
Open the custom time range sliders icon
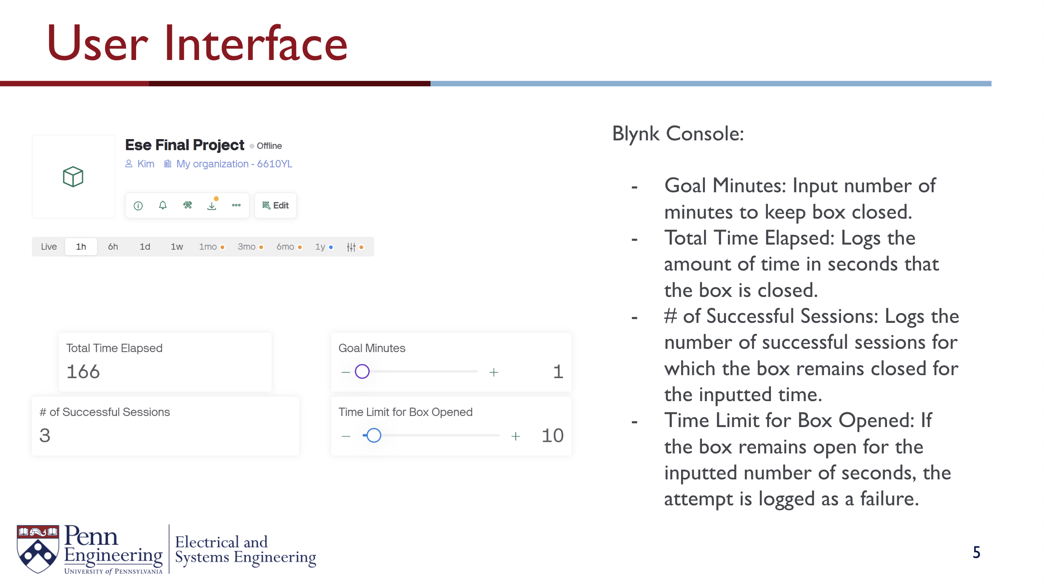(x=351, y=247)
